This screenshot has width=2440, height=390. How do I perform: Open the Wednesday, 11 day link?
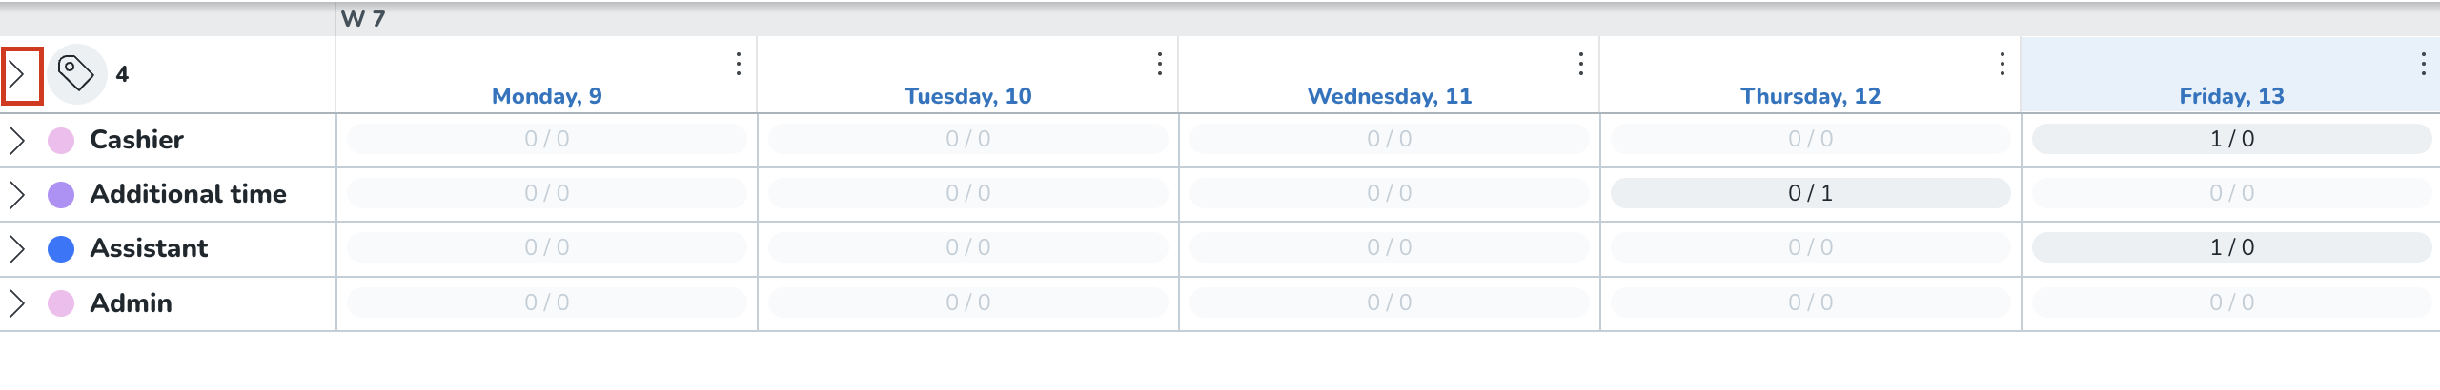point(1389,96)
